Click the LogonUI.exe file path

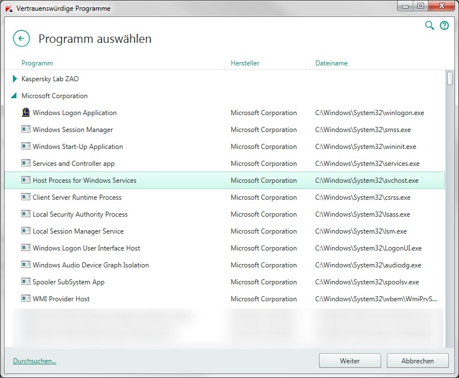368,248
